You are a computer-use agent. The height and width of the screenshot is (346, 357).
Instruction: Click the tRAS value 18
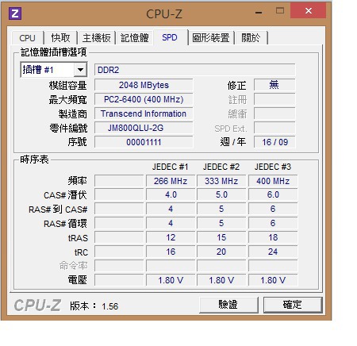tap(273, 237)
